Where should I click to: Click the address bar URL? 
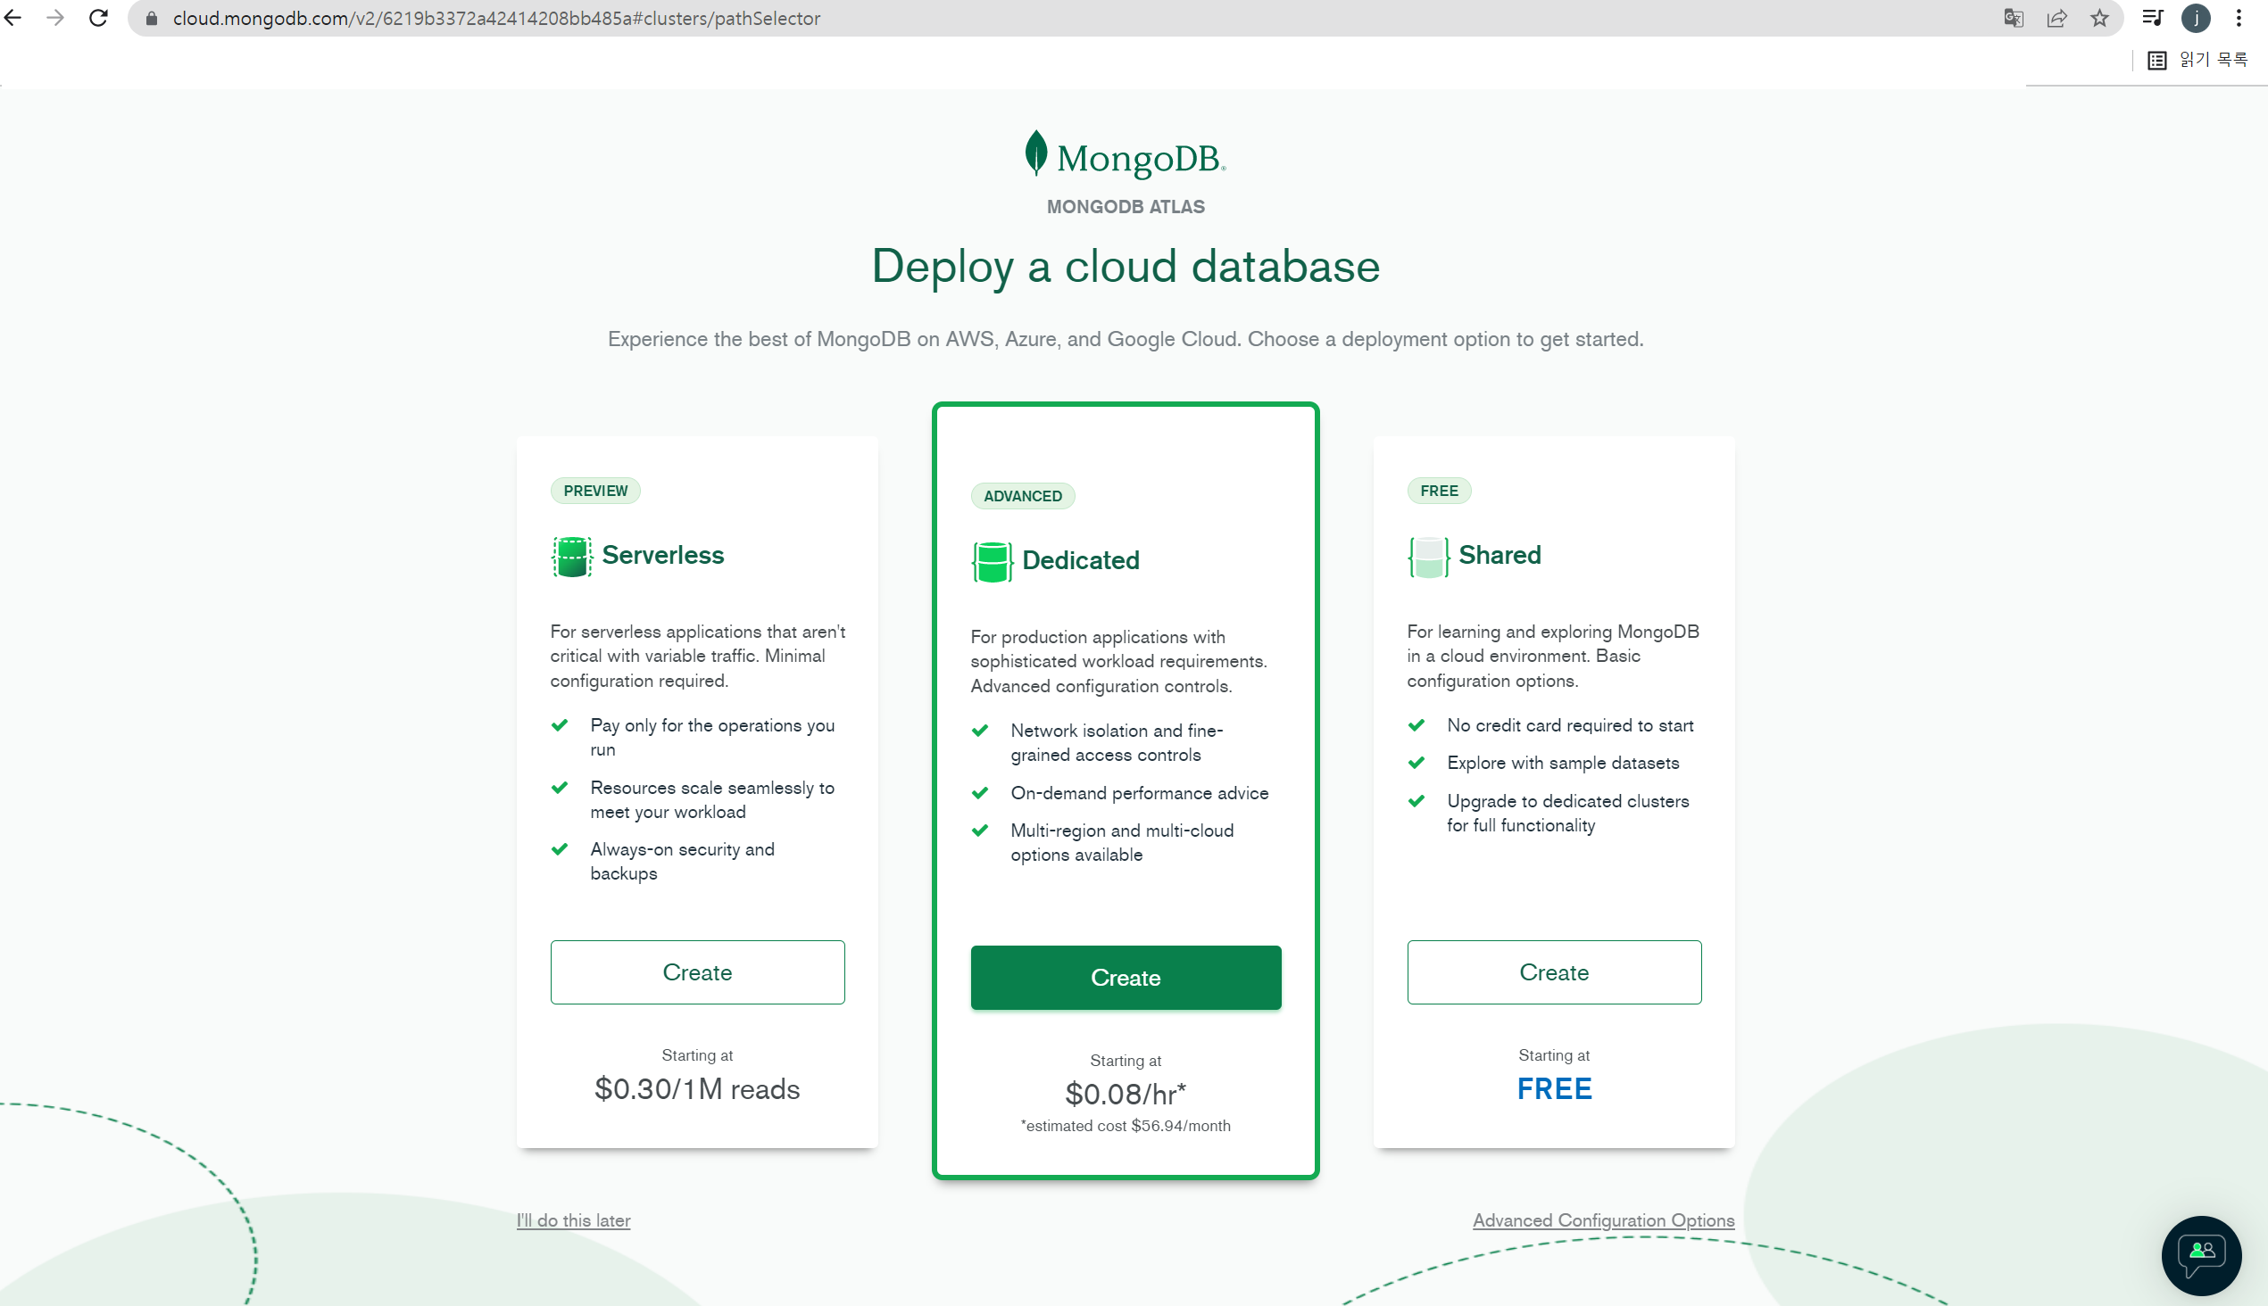495,18
